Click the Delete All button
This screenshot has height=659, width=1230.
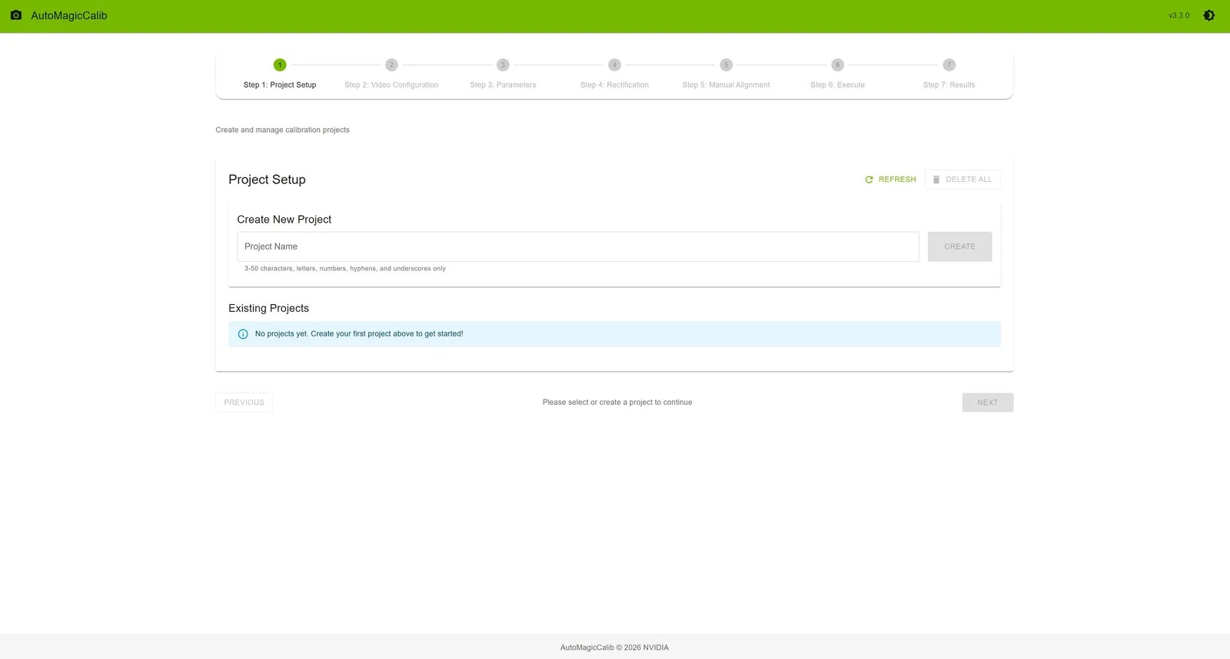[x=962, y=180]
